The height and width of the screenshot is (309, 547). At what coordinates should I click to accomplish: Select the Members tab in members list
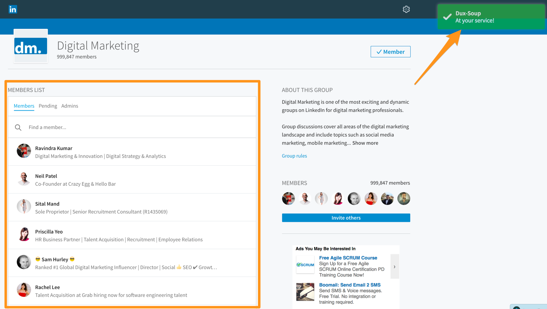coord(24,106)
